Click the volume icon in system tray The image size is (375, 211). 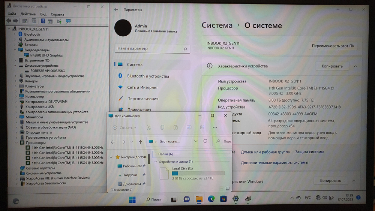324,198
